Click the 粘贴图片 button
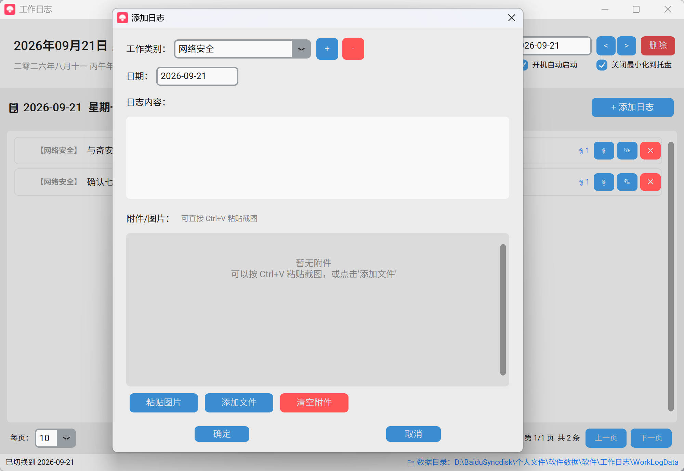The width and height of the screenshot is (684, 471). tap(163, 403)
